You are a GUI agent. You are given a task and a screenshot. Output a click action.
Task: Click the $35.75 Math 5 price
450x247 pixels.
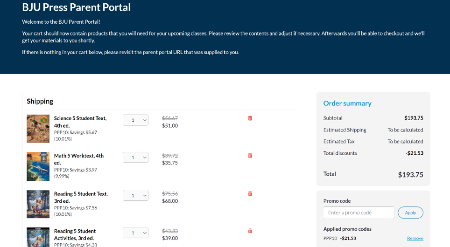[x=170, y=163]
